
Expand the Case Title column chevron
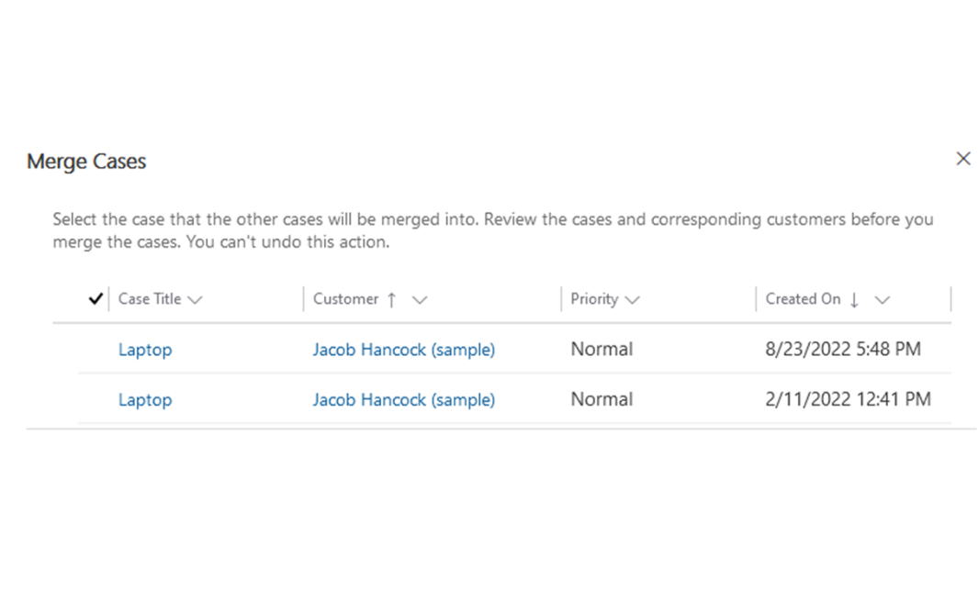tap(195, 300)
